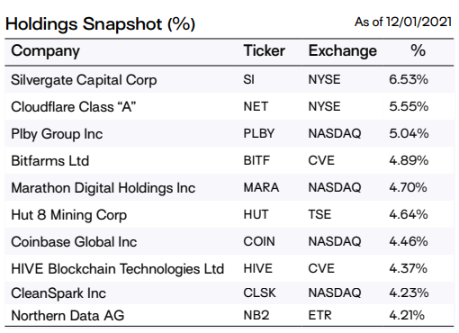Click Cloudflare Class "A" company name
459x333 pixels.
pos(73,107)
